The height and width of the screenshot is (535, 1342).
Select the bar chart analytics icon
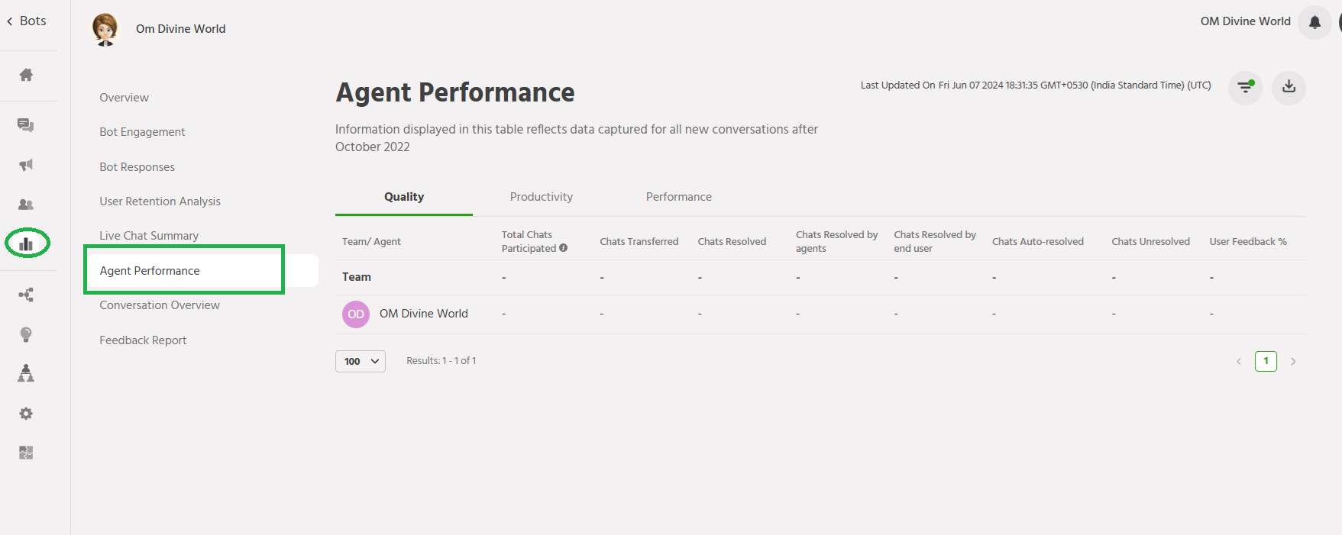[x=27, y=243]
